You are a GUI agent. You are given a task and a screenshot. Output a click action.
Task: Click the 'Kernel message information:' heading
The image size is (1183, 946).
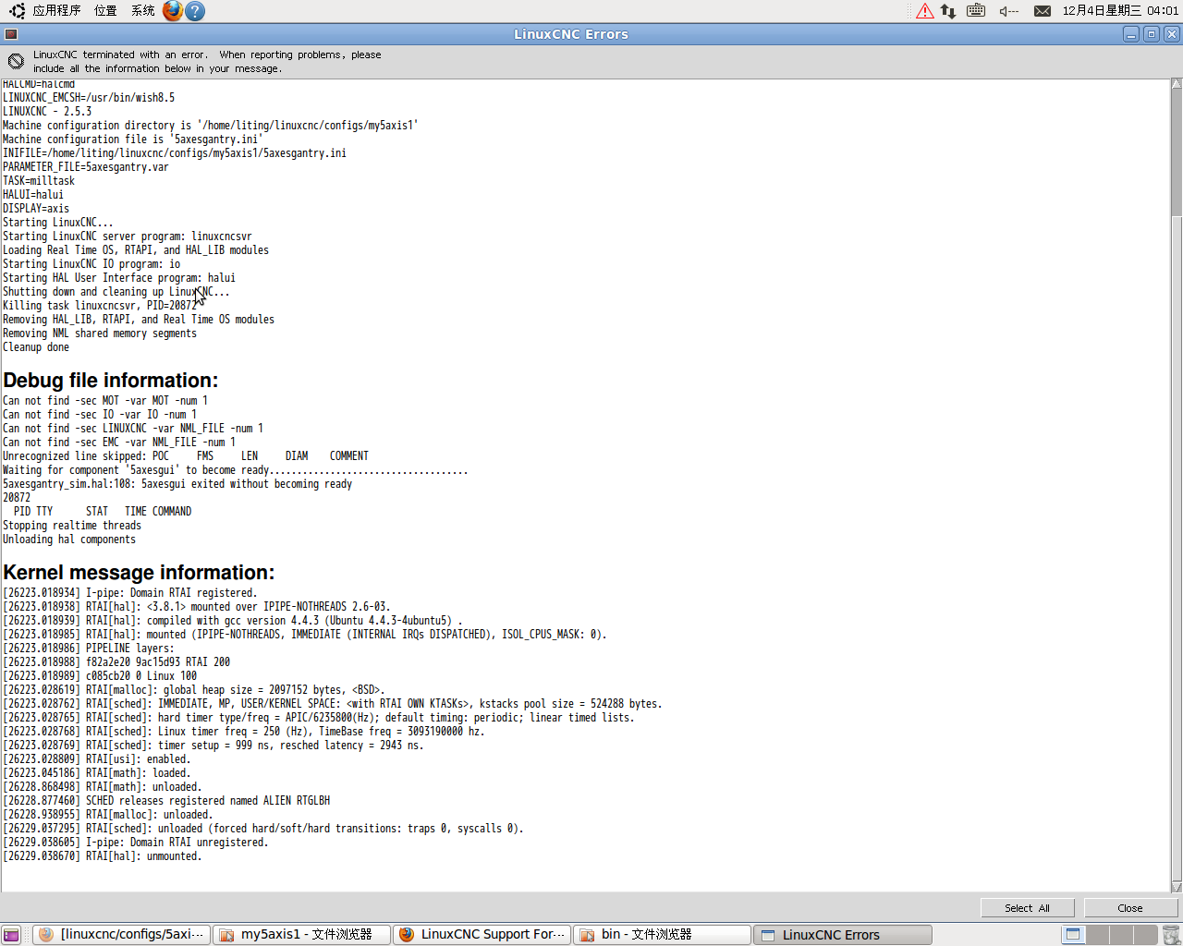pyautogui.click(x=139, y=573)
